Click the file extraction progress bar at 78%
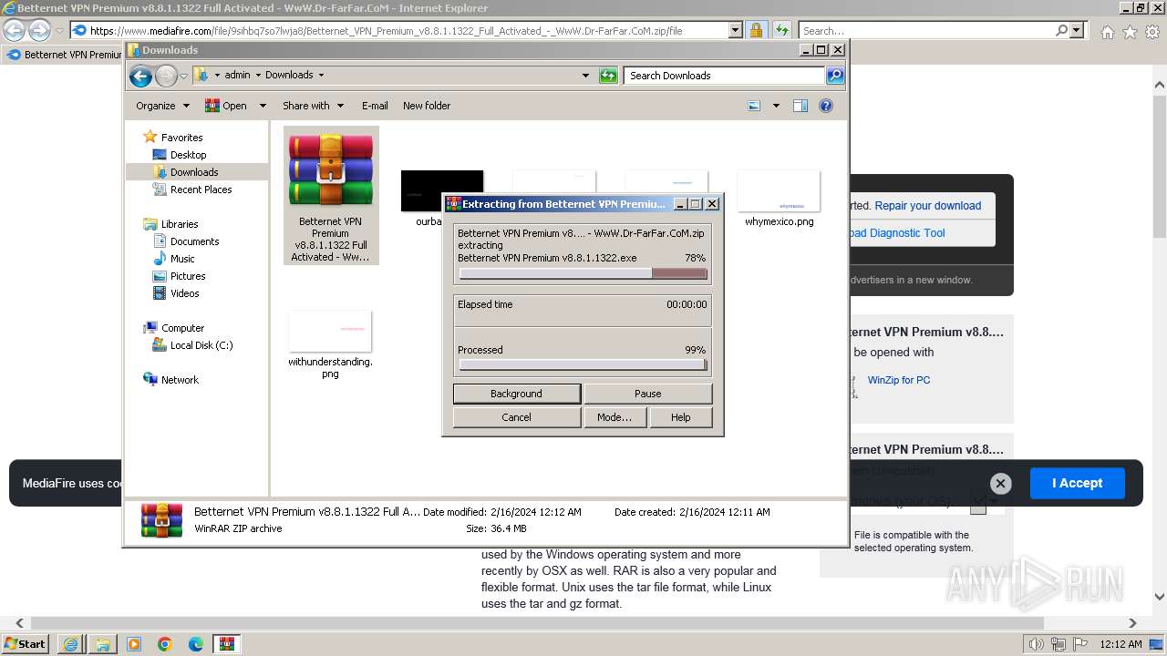The width and height of the screenshot is (1167, 656). coord(583,273)
